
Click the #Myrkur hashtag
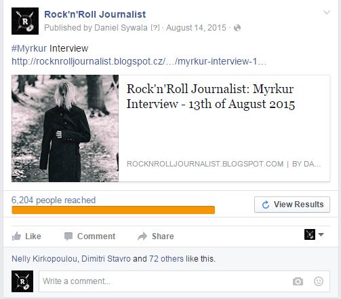(x=29, y=48)
